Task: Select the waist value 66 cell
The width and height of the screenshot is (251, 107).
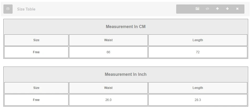Action: (x=108, y=52)
